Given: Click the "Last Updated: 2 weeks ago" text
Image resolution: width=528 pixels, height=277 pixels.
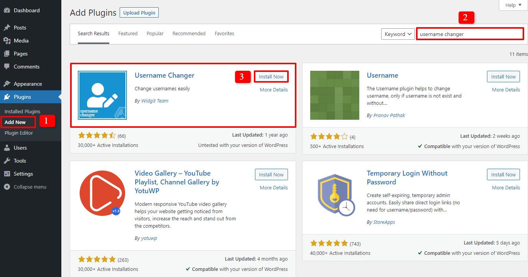Looking at the screenshot, I should click(x=490, y=136).
